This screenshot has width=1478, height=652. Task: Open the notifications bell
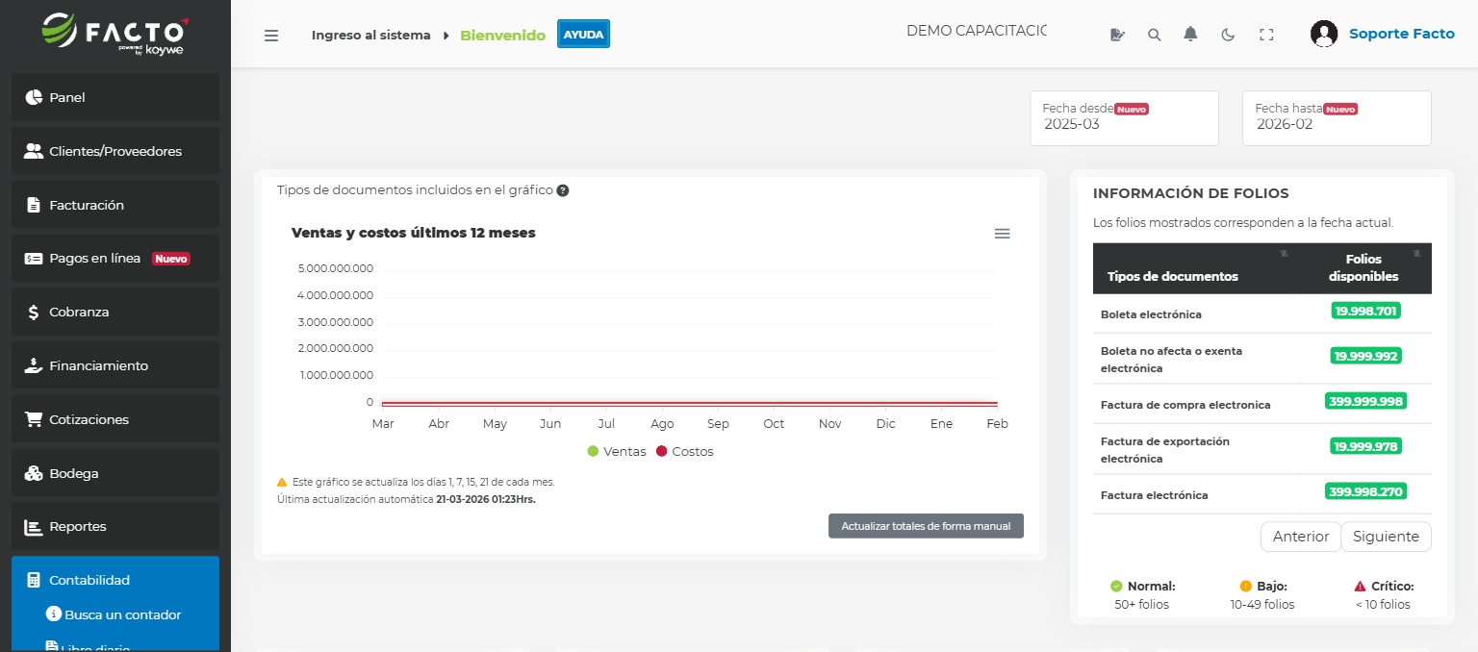[1190, 33]
